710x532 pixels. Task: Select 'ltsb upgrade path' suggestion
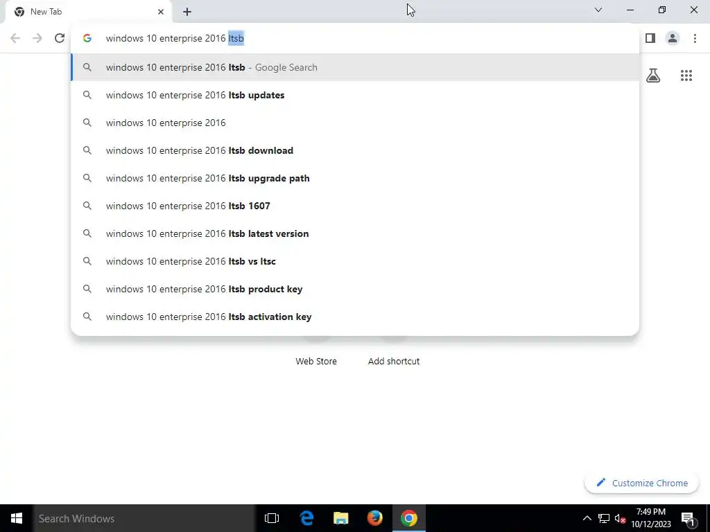[355, 178]
